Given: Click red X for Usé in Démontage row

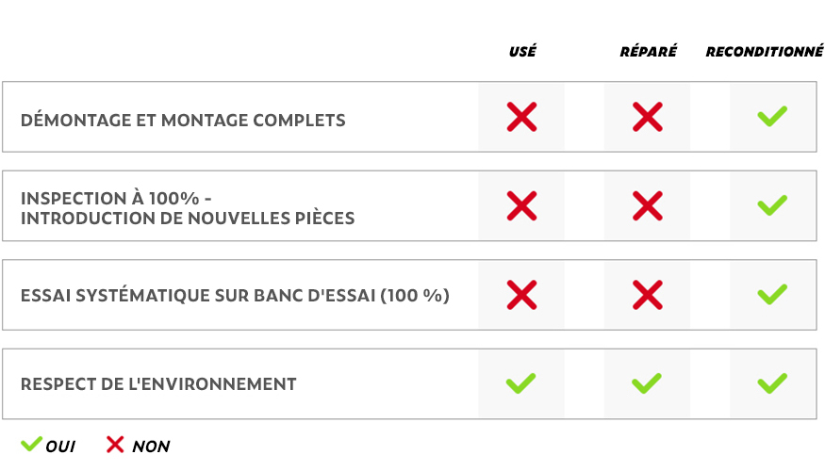Looking at the screenshot, I should (521, 117).
